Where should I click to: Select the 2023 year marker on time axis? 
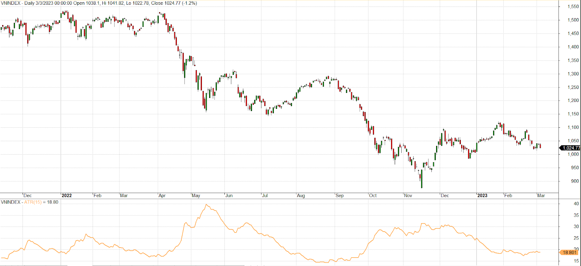[x=482, y=196]
